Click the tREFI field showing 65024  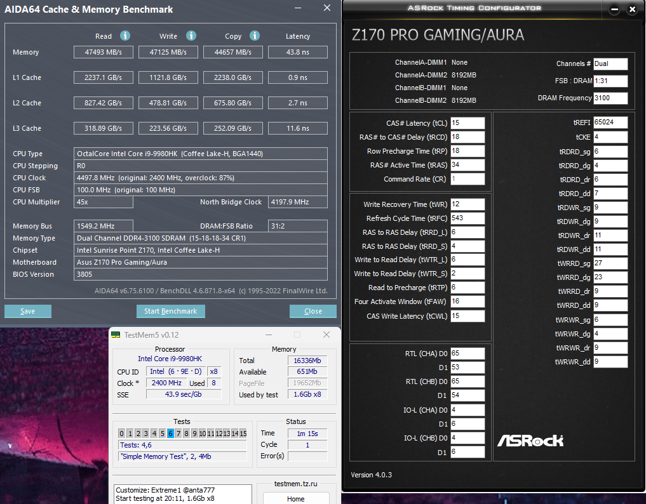pyautogui.click(x=610, y=123)
